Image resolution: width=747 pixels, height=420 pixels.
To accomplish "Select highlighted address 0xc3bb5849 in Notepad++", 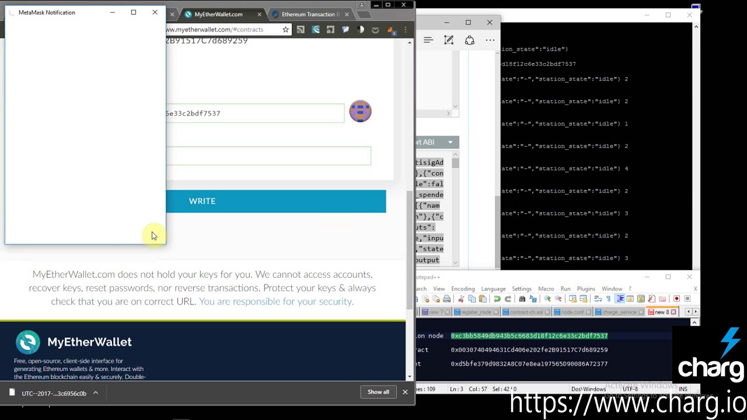I will [x=529, y=336].
